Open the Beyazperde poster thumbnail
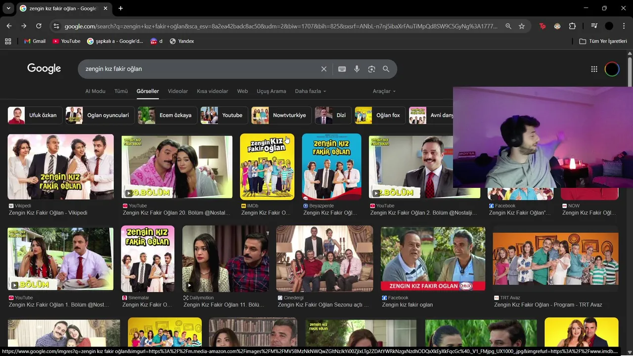Viewport: 633px width, 356px height. [331, 167]
